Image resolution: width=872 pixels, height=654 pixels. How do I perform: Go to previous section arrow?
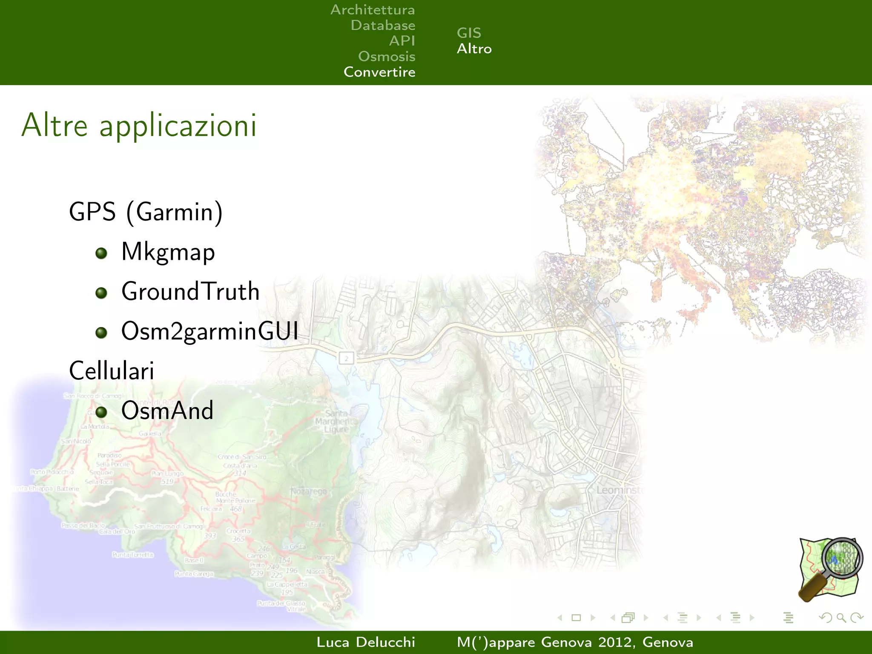tap(719, 618)
